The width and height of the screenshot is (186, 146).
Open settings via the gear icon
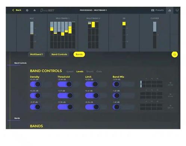pyautogui.click(x=27, y=10)
